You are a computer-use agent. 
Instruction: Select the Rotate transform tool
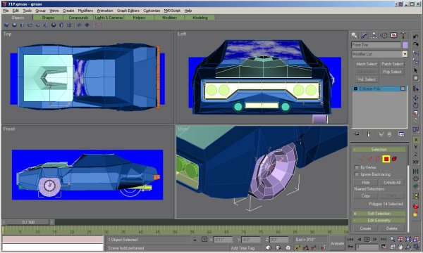click(x=415, y=105)
